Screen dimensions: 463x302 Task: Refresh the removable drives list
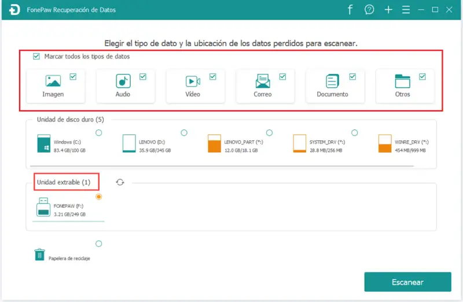120,182
